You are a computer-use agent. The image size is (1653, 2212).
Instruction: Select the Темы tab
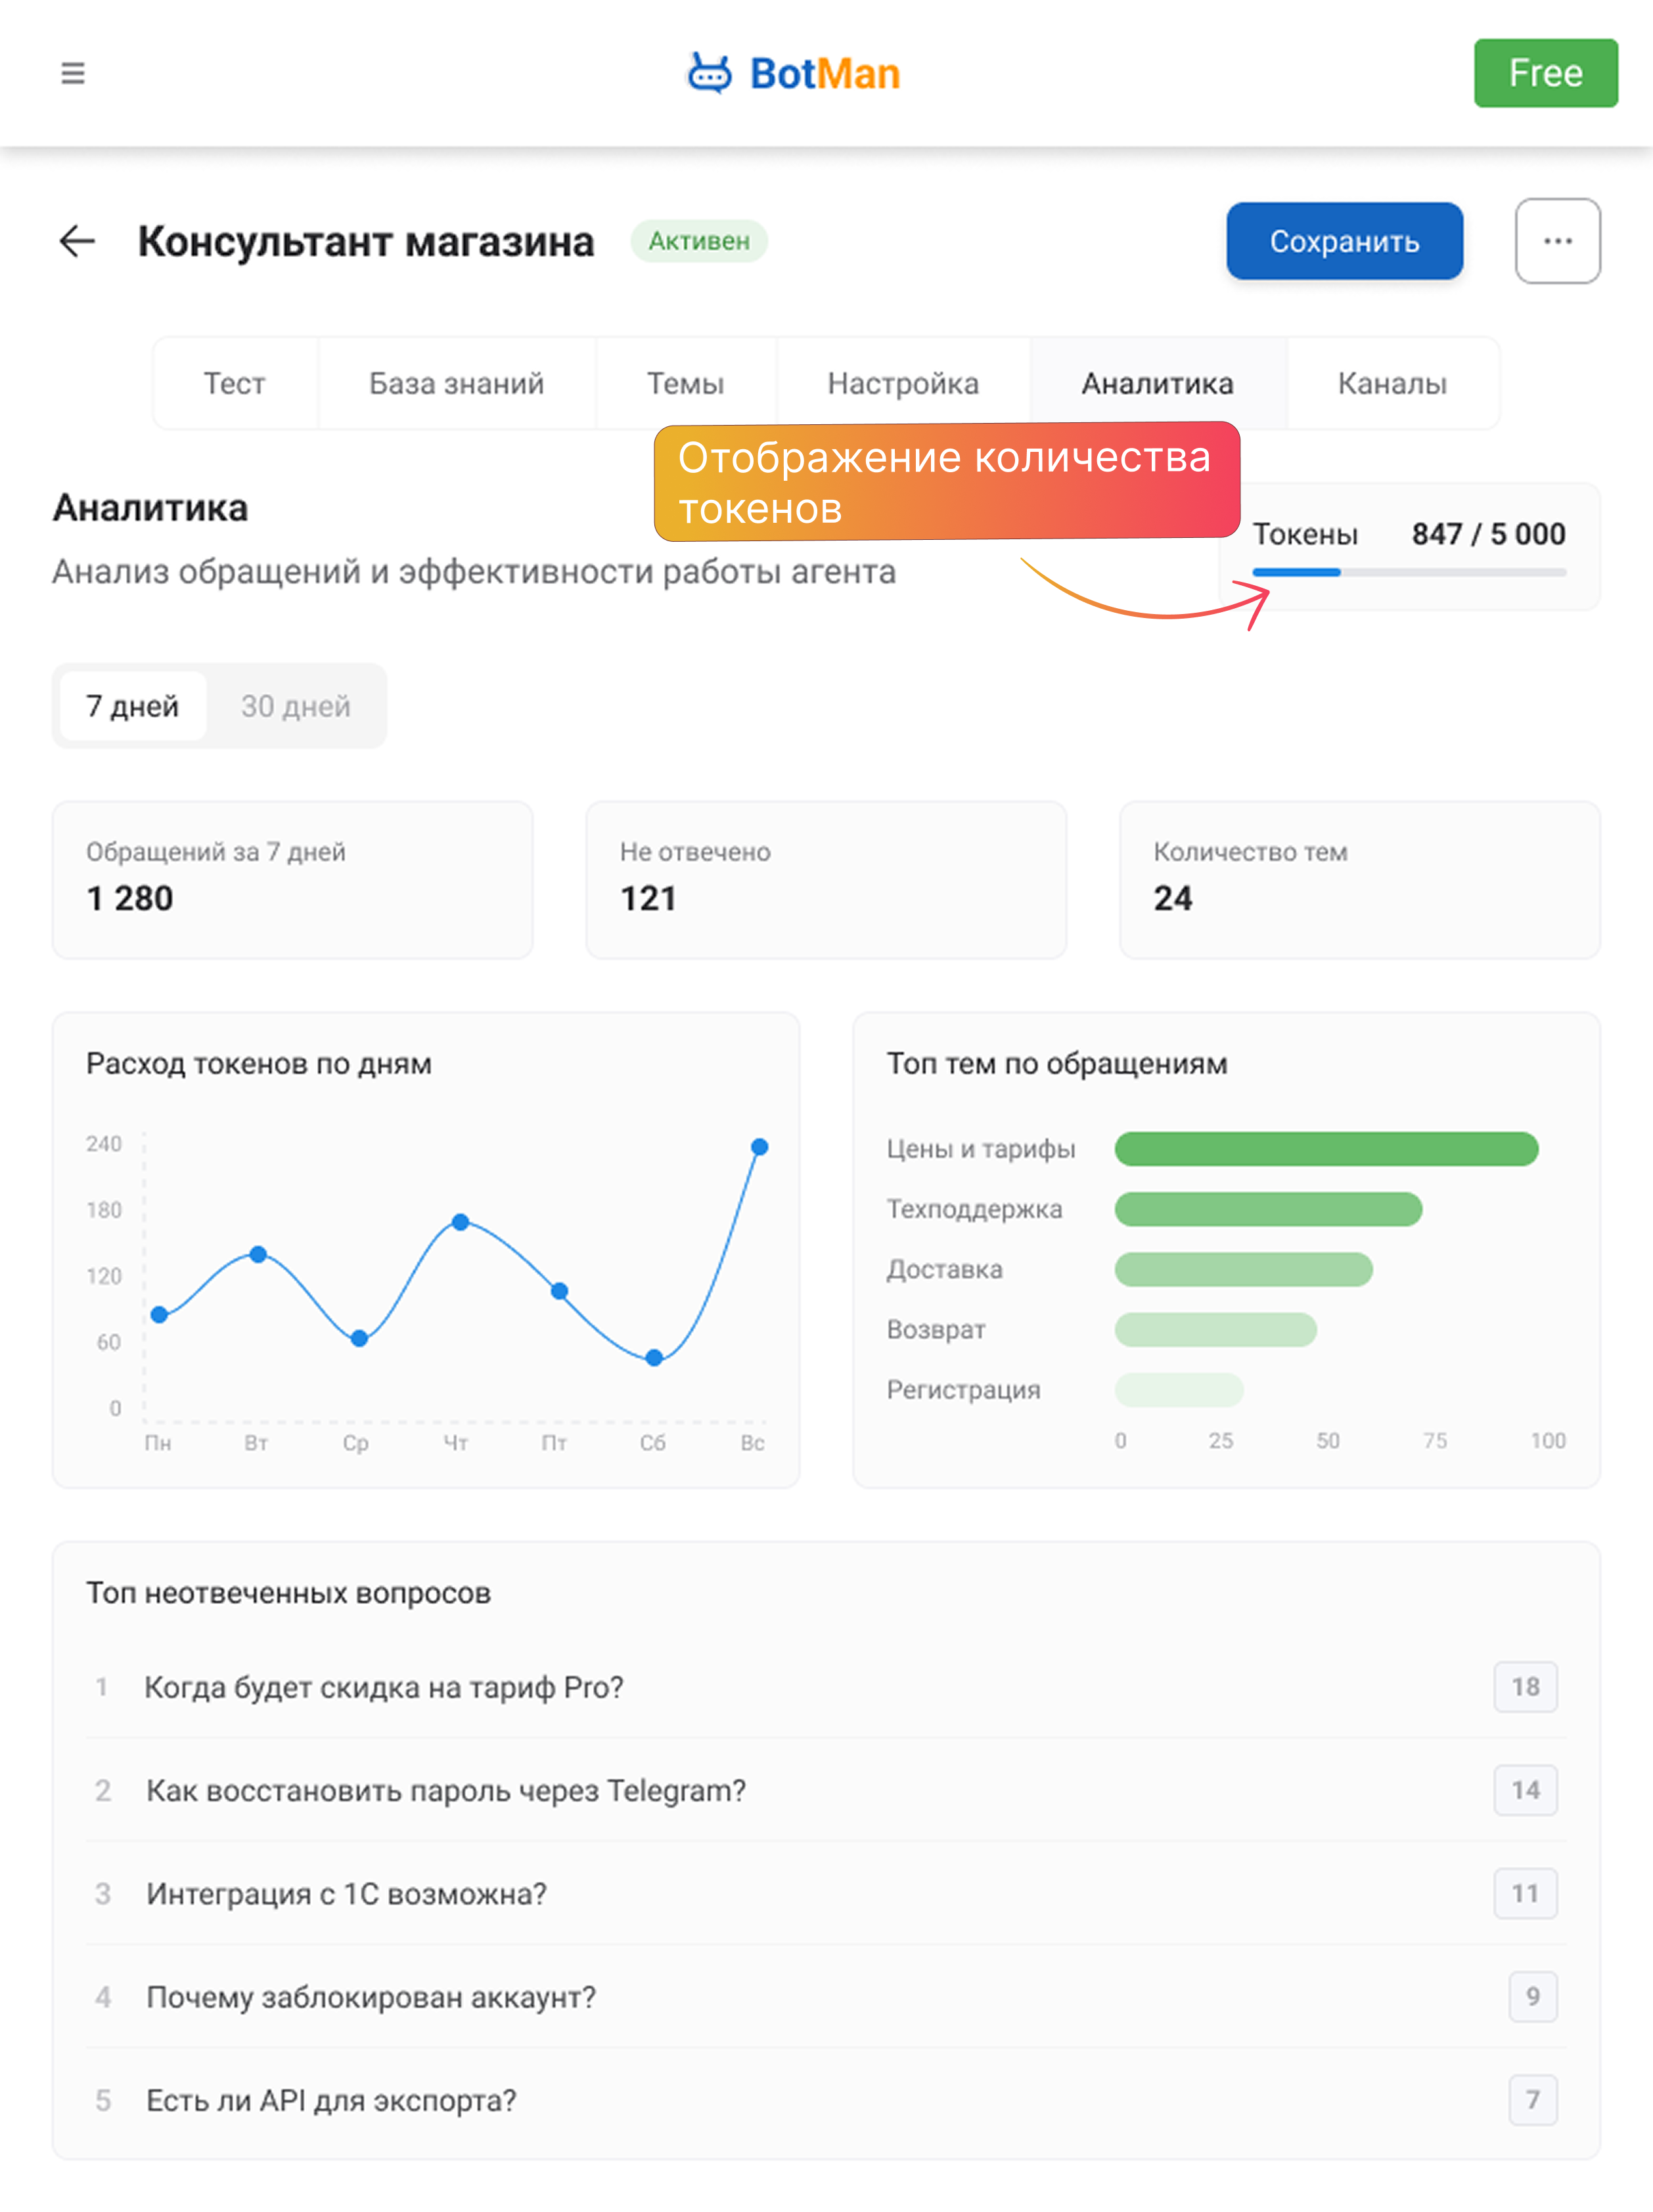pos(685,383)
